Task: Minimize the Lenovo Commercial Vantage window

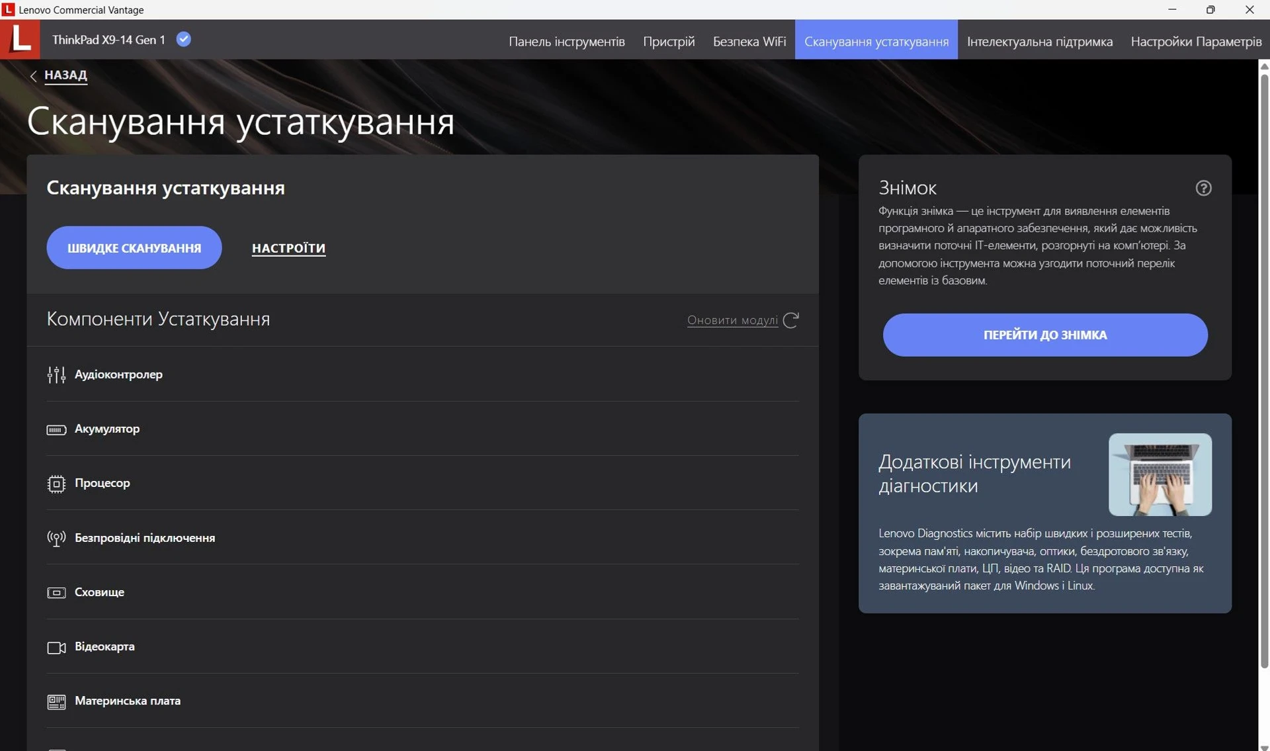Action: (x=1172, y=9)
